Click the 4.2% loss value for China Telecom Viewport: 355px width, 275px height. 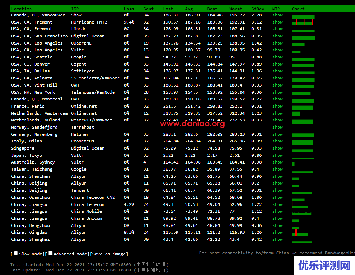coord(129,204)
